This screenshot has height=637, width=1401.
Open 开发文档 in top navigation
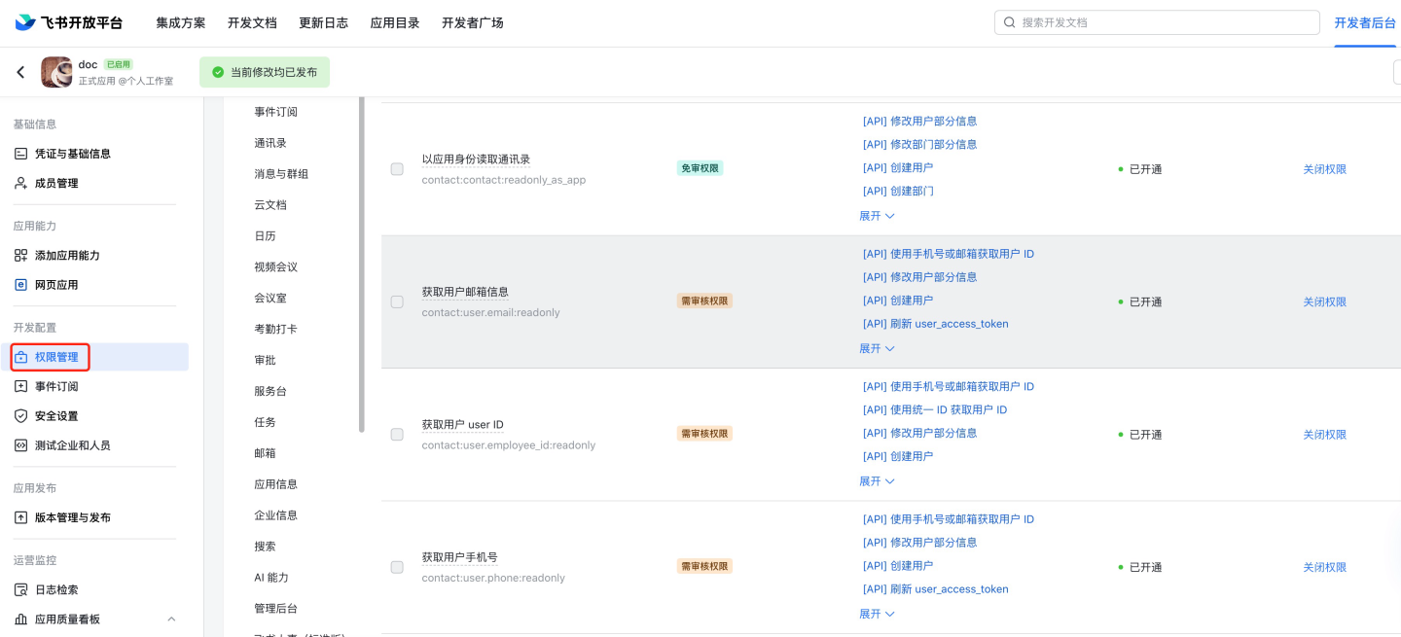tap(252, 22)
